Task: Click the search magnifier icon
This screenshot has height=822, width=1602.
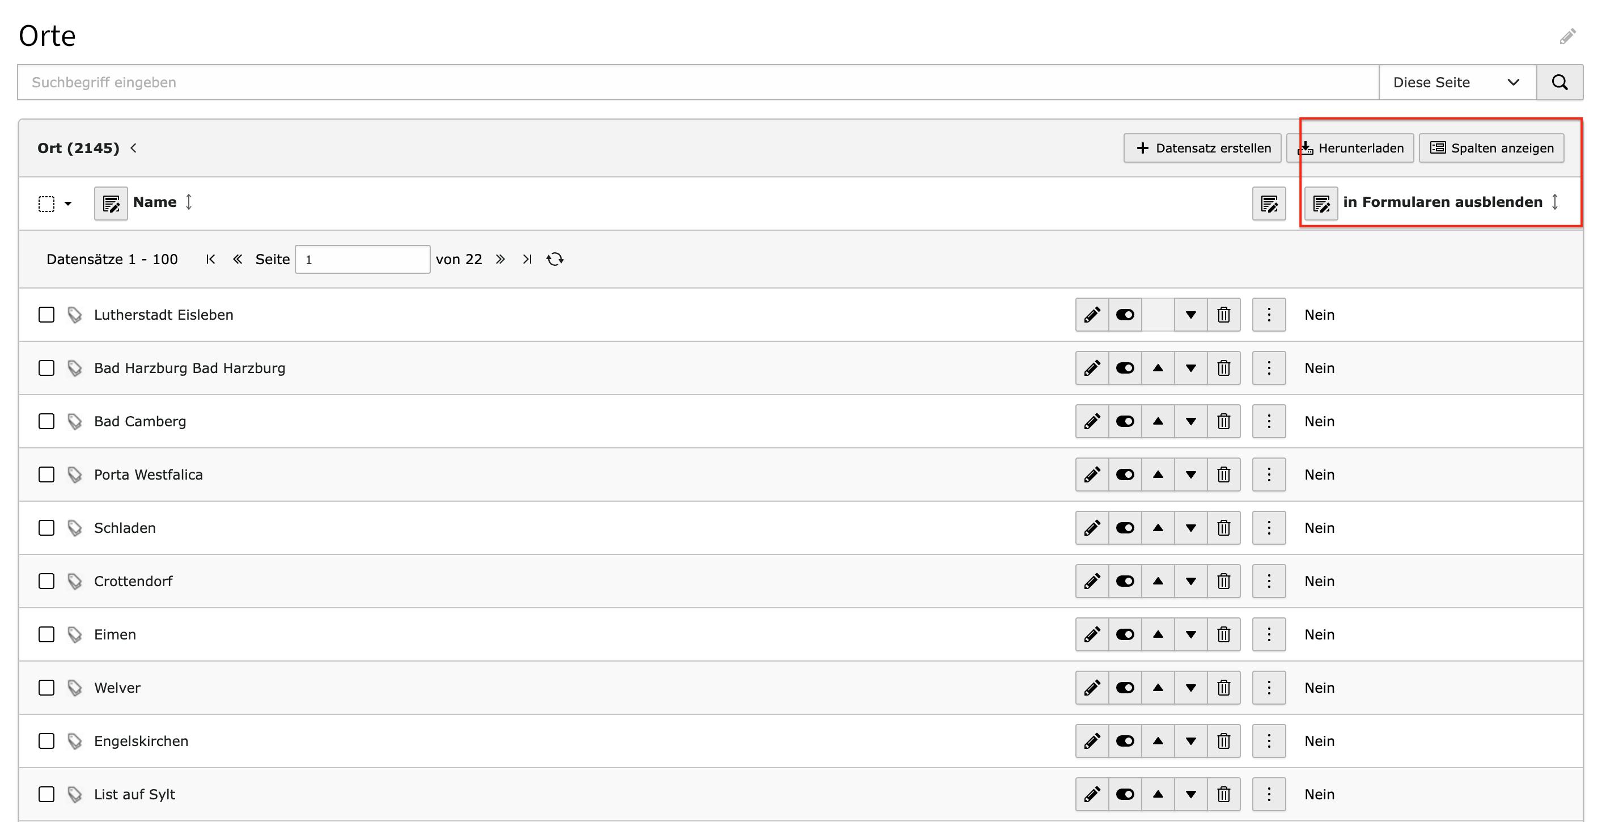Action: [x=1559, y=82]
